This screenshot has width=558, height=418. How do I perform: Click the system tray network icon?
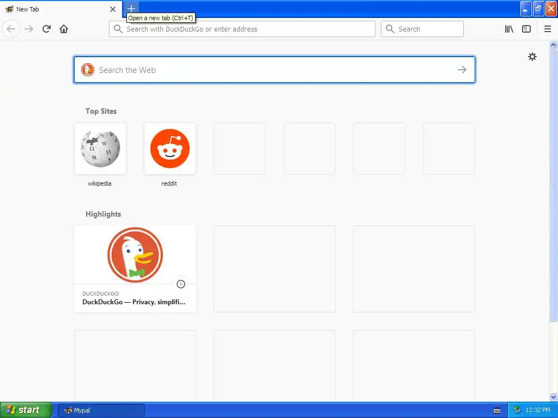(518, 410)
